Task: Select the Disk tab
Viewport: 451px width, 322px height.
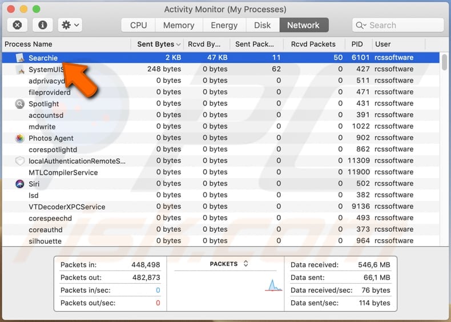Action: [262, 25]
